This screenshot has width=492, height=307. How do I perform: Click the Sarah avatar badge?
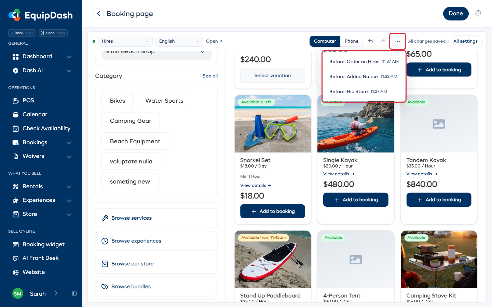18,294
